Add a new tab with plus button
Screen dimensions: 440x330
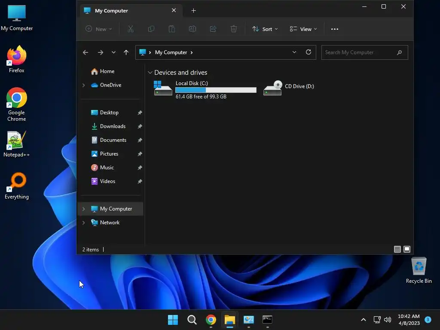coord(194,11)
